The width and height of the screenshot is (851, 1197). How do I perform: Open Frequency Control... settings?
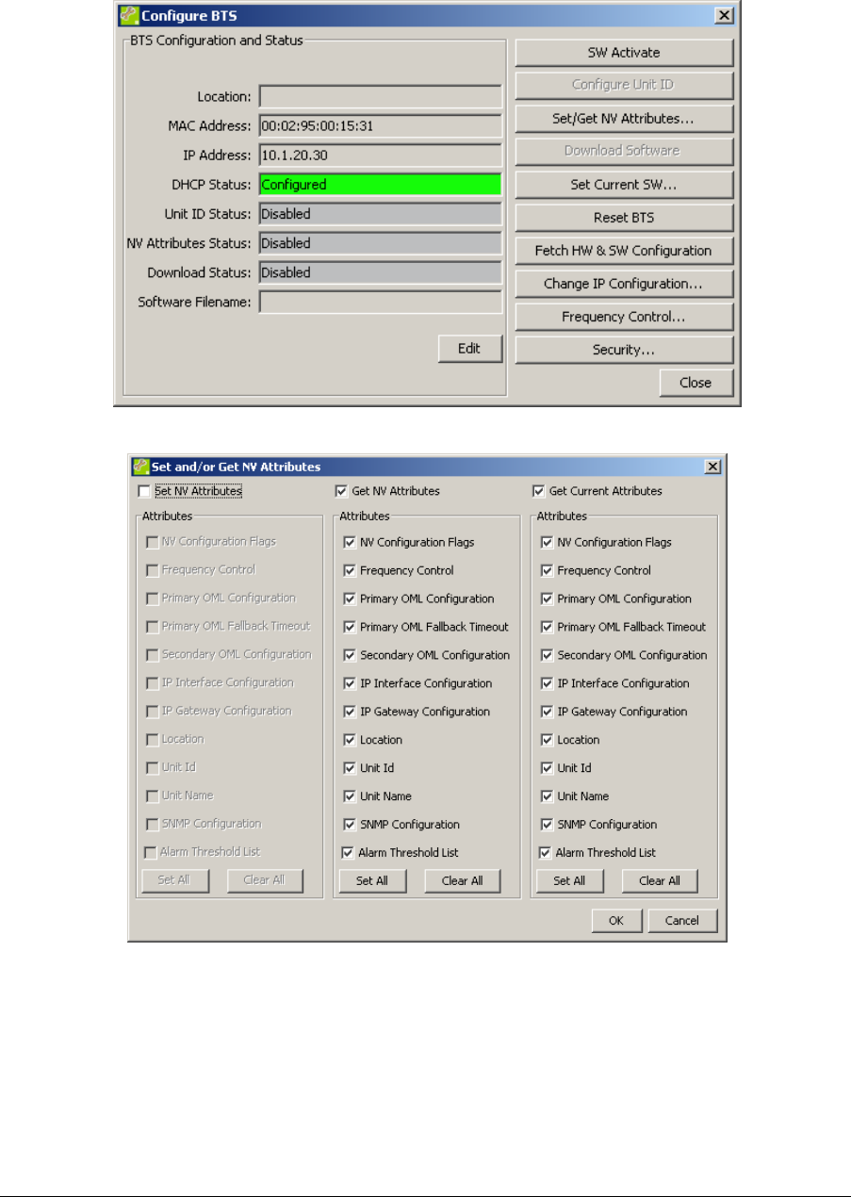pyautogui.click(x=624, y=317)
